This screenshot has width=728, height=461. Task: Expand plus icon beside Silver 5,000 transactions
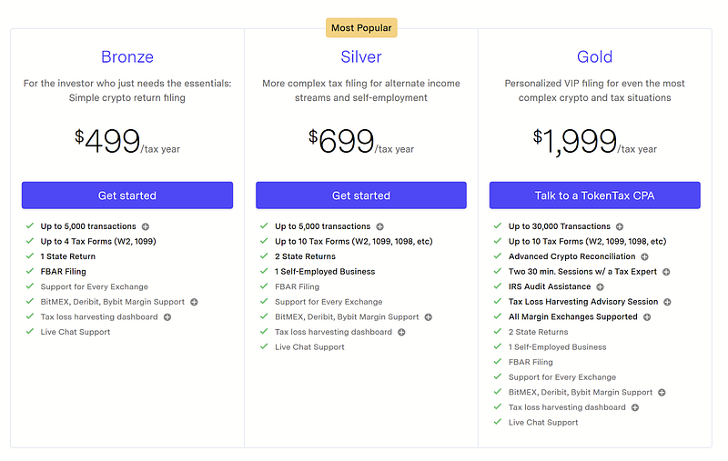click(x=379, y=226)
